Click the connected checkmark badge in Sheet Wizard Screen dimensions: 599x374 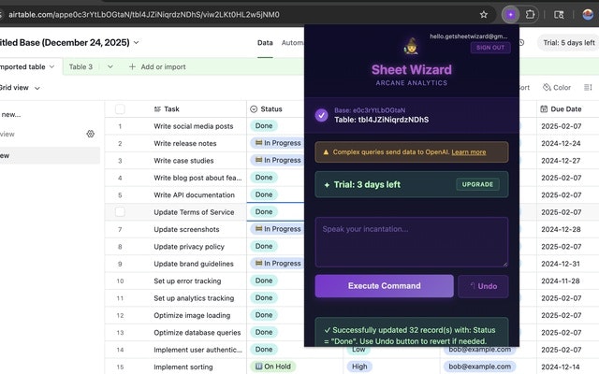pos(322,115)
